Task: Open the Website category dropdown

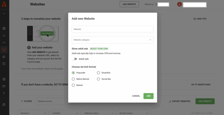Action: (113, 40)
